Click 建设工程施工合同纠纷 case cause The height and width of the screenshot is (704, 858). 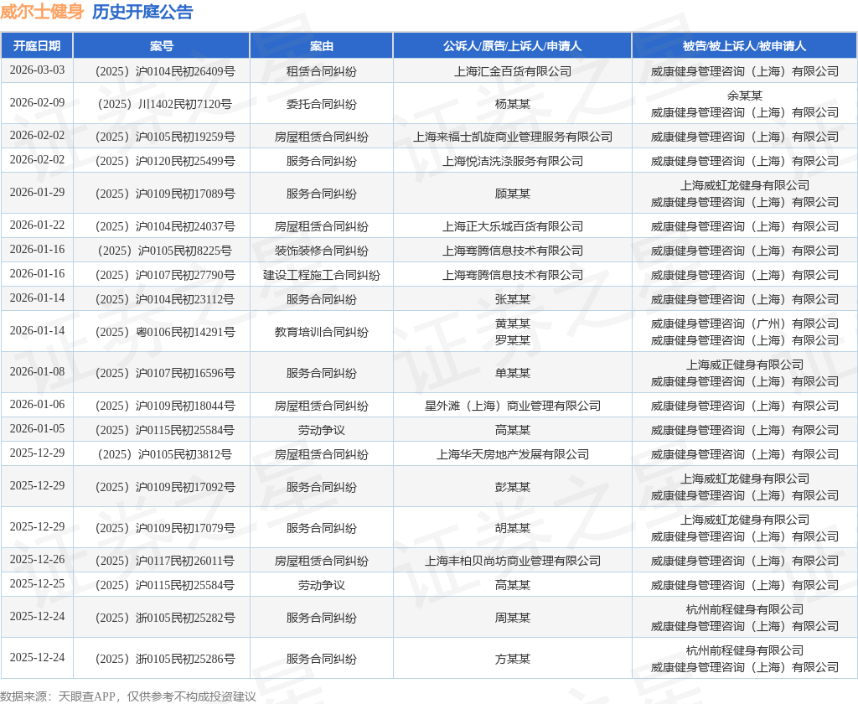(321, 275)
